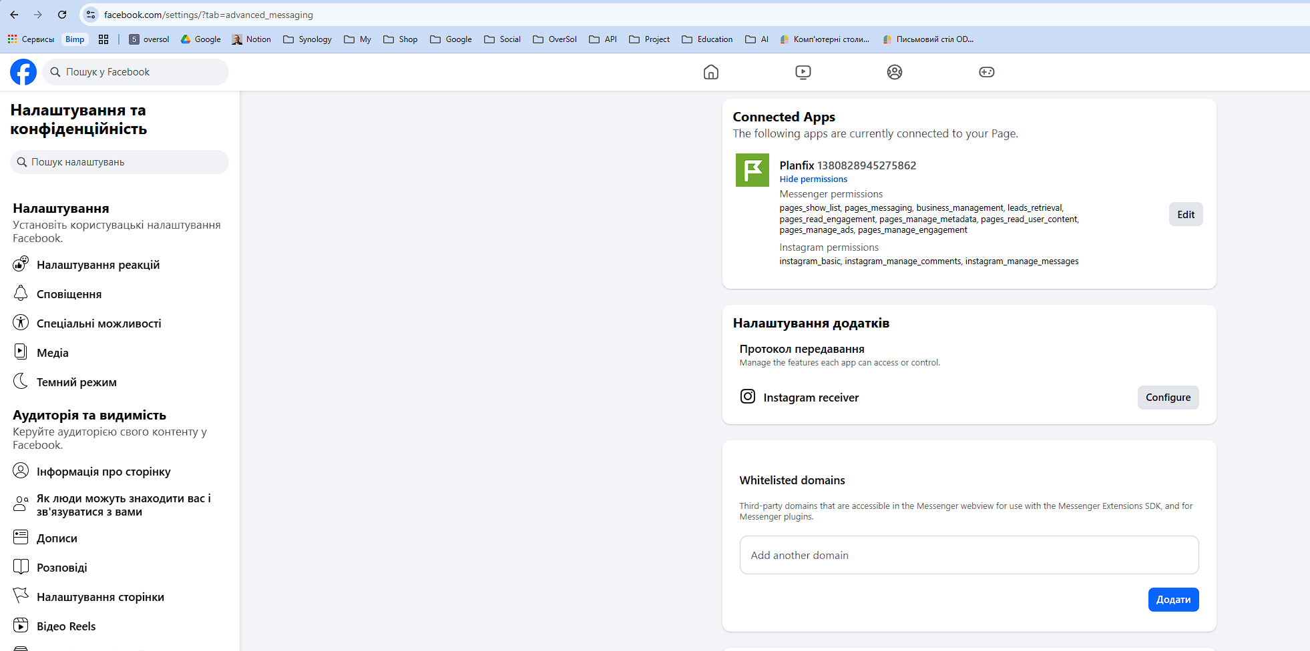
Task: Open the Google Drive bookmark
Action: coord(200,39)
